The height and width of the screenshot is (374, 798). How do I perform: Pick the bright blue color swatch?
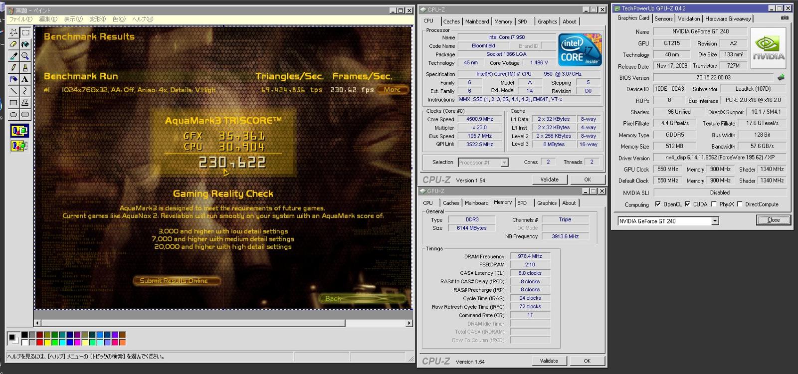70,343
